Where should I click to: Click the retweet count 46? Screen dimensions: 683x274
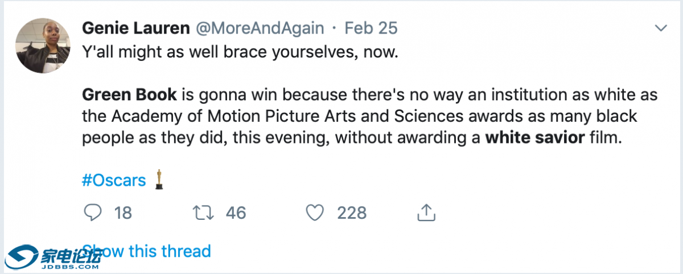pos(236,213)
